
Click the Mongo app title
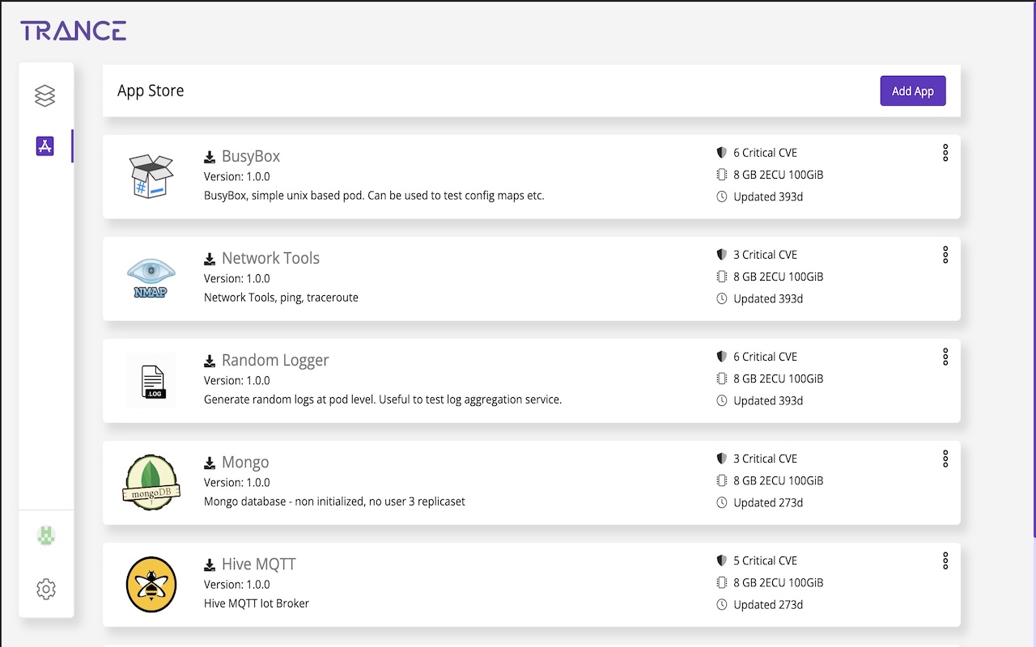245,463
